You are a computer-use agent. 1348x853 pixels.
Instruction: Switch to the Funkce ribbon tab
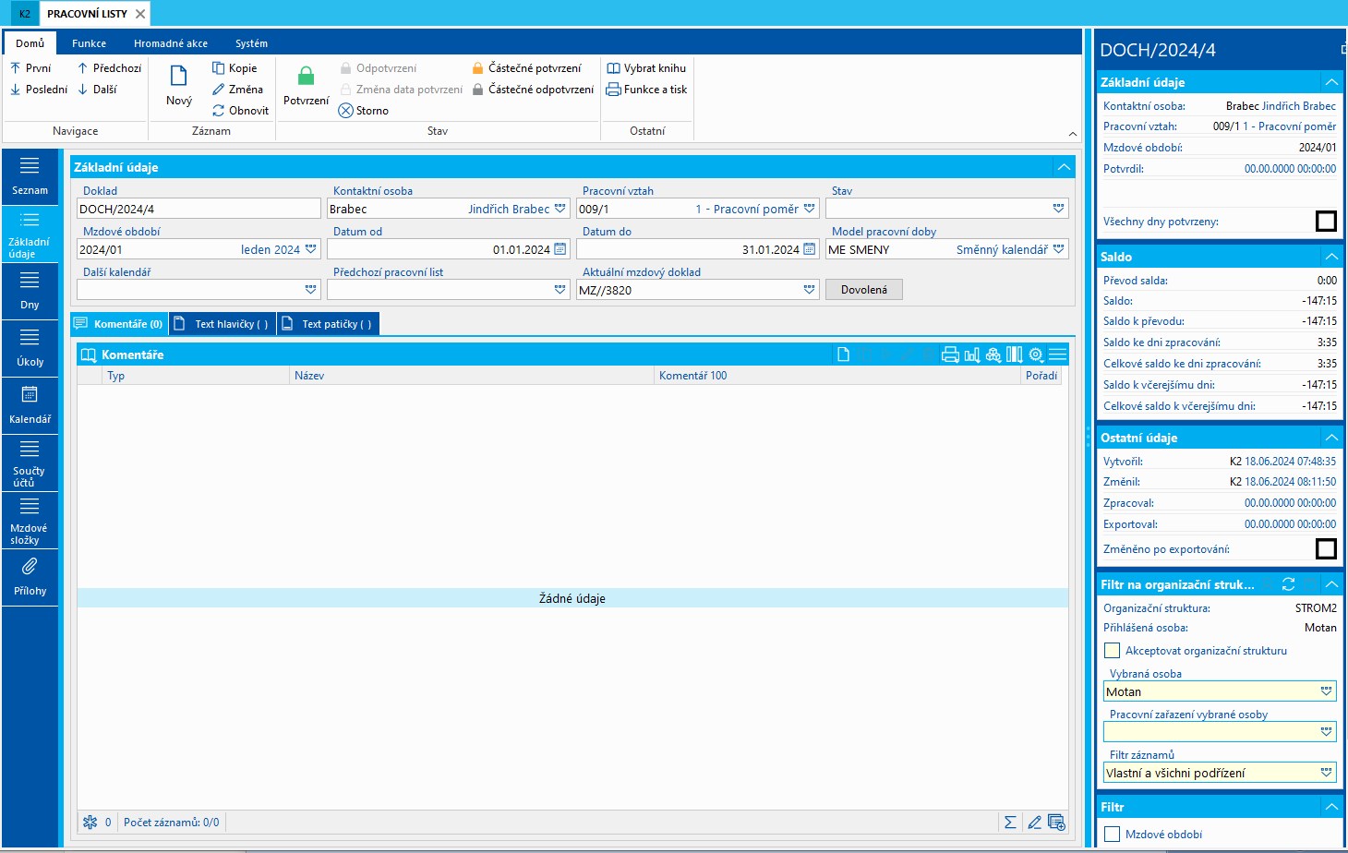89,43
